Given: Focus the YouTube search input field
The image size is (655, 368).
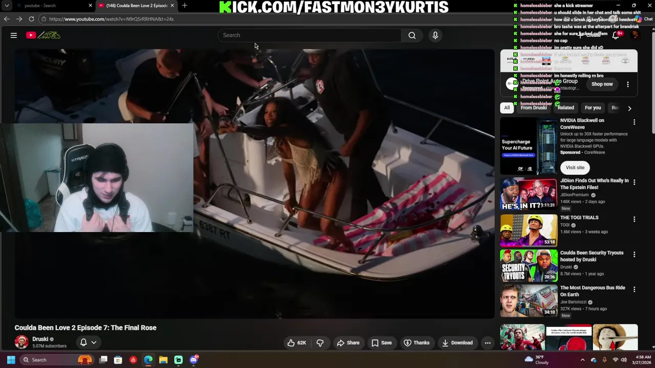Looking at the screenshot, I should point(310,35).
